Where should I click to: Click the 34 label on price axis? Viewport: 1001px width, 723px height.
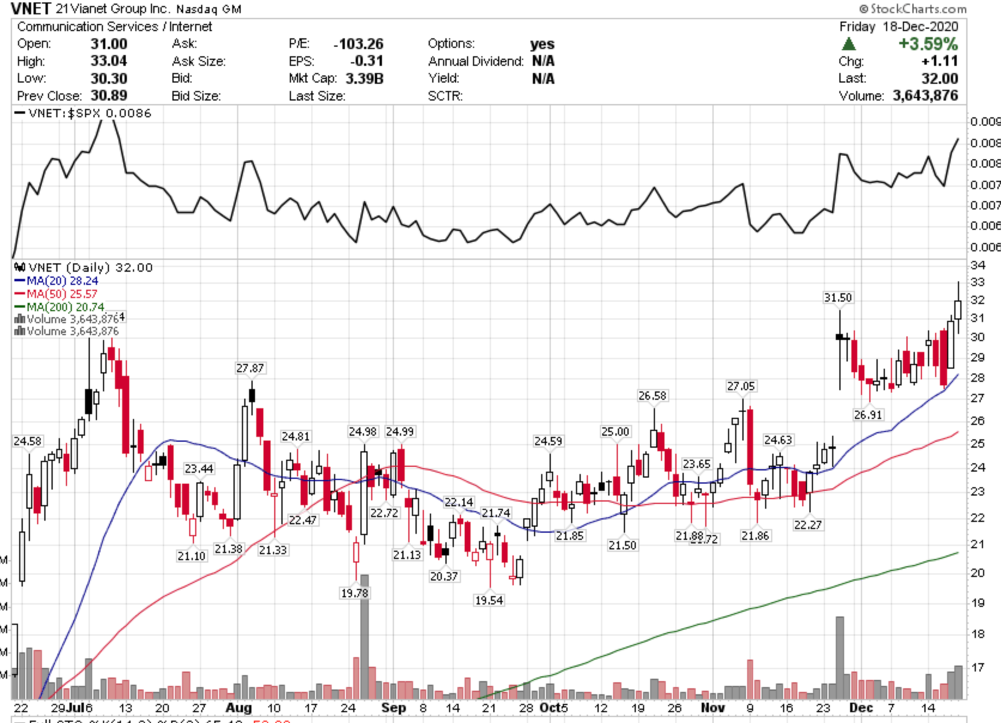point(977,265)
